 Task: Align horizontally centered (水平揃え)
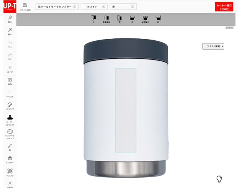pyautogui.click(x=145, y=19)
